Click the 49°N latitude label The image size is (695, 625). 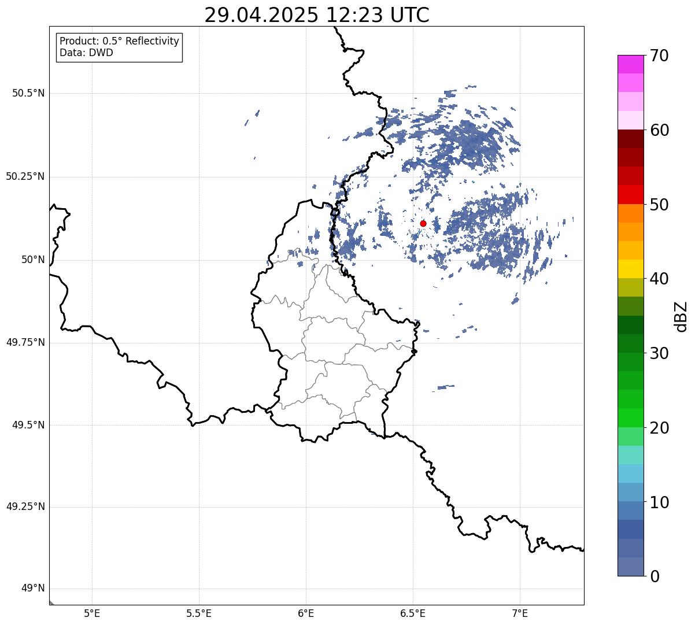[x=33, y=589]
